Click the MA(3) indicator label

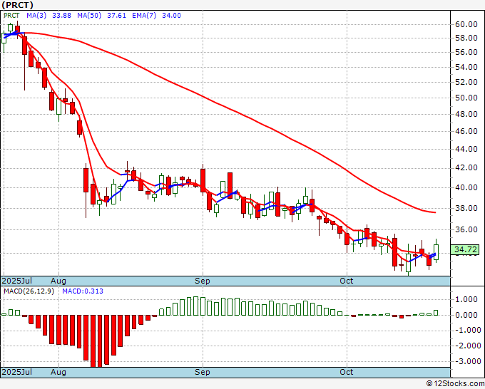tap(36, 16)
